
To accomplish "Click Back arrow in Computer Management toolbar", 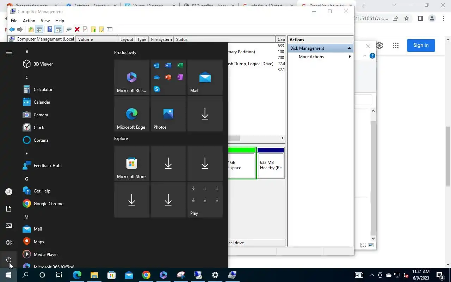I will [x=12, y=30].
